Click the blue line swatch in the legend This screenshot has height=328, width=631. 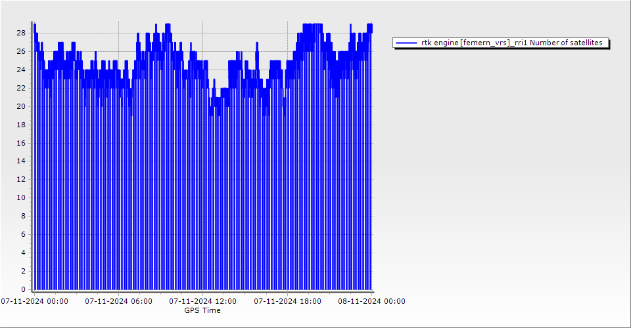coord(407,43)
